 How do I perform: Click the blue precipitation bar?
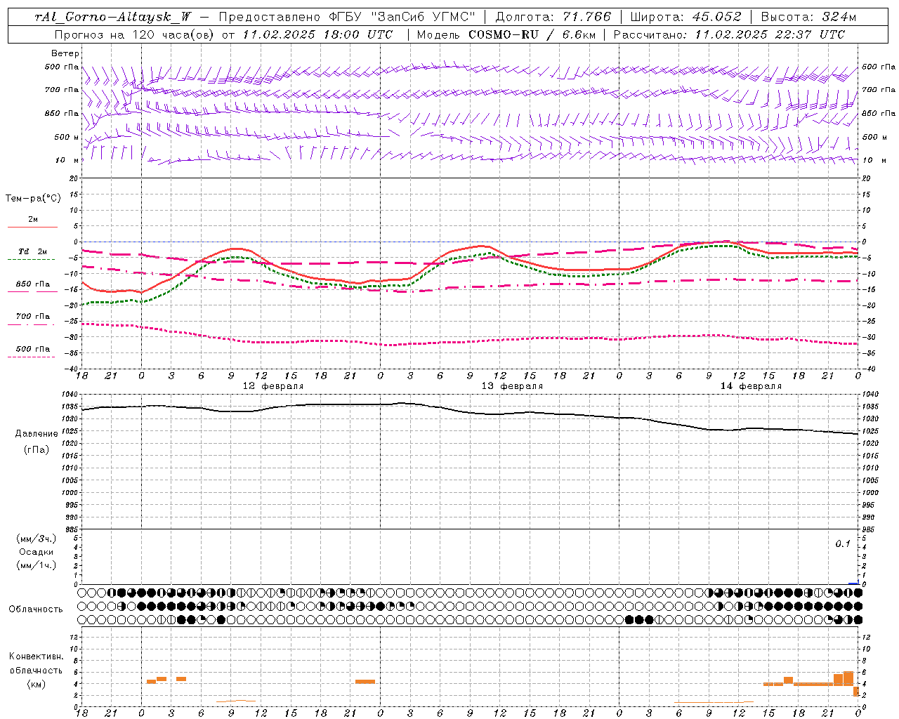[x=853, y=583]
